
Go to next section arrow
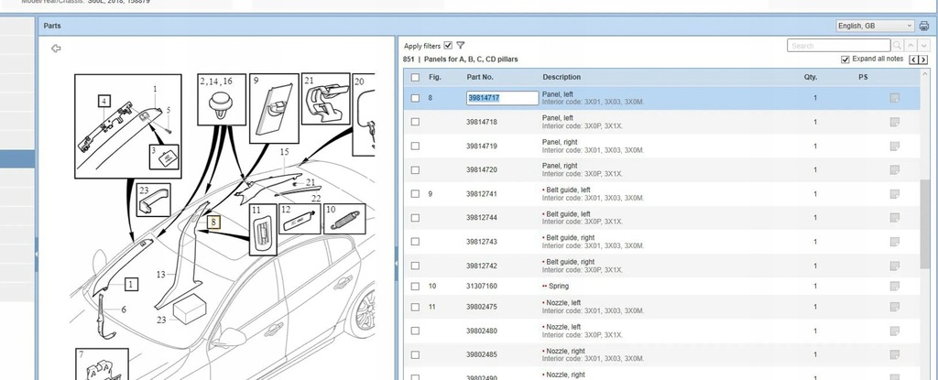pos(923,60)
